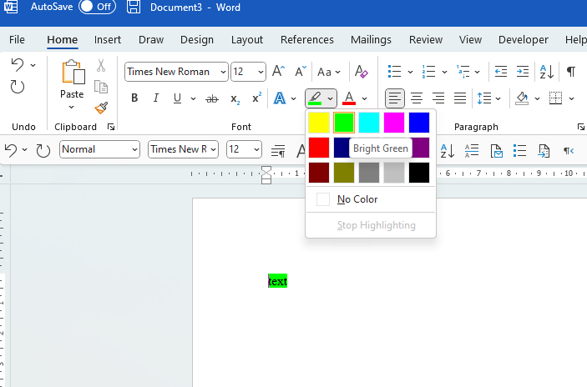Apply strikethrough formatting
Image resolution: width=587 pixels, height=387 pixels.
click(212, 98)
